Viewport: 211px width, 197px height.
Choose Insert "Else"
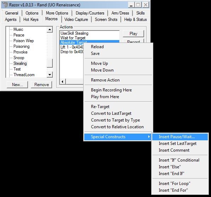[180, 167]
